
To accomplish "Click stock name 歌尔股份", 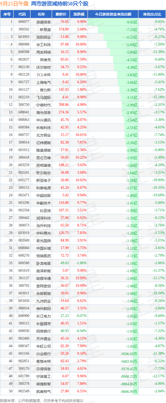I will pyautogui.click(x=44, y=173).
